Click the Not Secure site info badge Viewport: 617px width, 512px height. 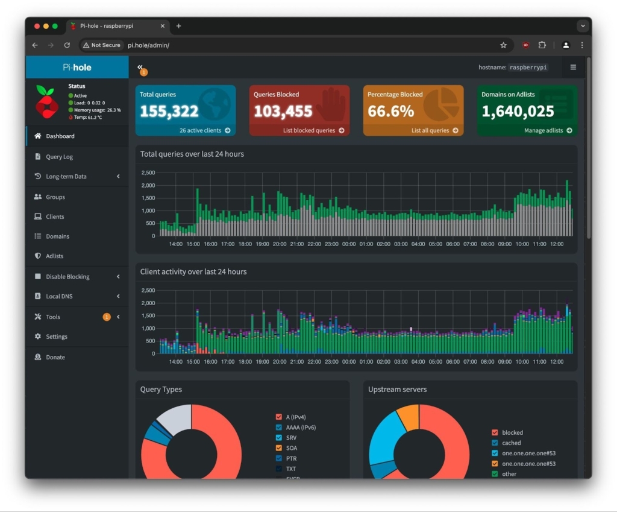click(102, 45)
